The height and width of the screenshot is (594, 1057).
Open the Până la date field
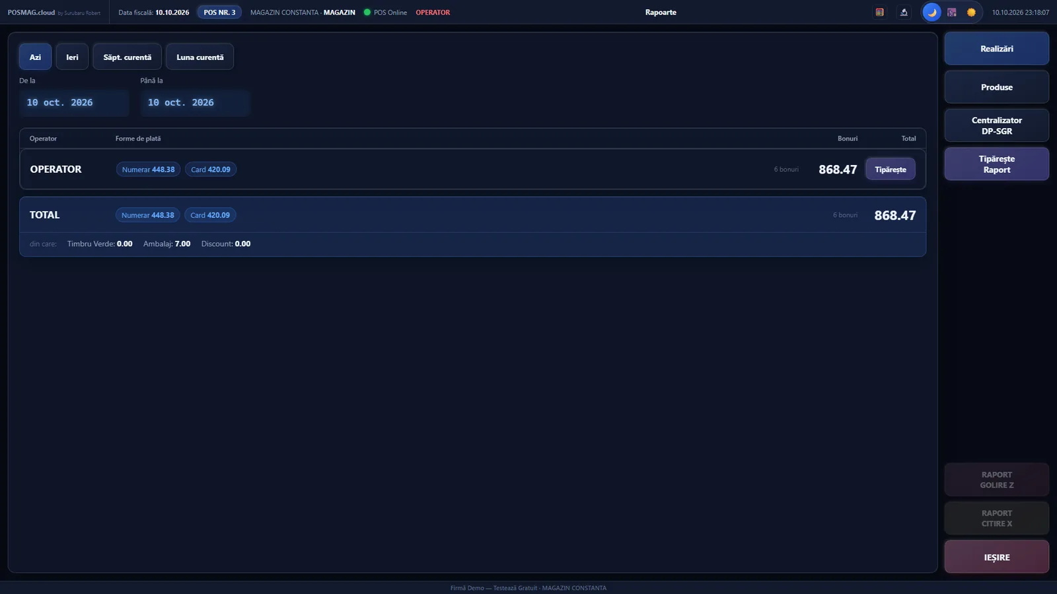pyautogui.click(x=195, y=103)
